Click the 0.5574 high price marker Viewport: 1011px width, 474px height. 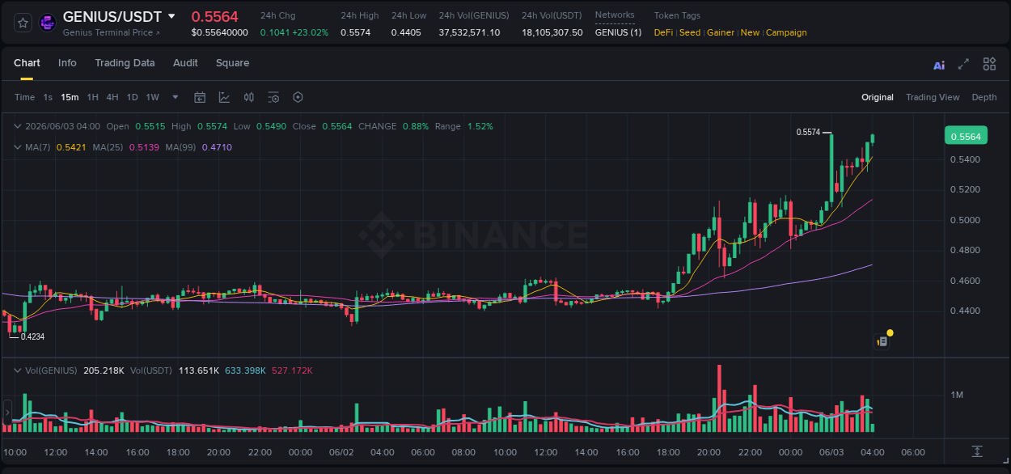[808, 132]
